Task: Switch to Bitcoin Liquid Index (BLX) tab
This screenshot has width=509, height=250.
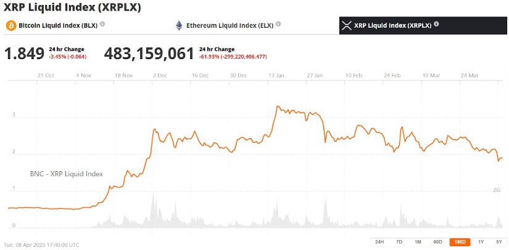Action: pyautogui.click(x=58, y=26)
